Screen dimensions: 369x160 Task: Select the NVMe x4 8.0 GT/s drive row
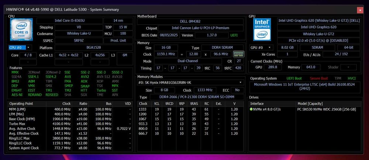click(305, 109)
